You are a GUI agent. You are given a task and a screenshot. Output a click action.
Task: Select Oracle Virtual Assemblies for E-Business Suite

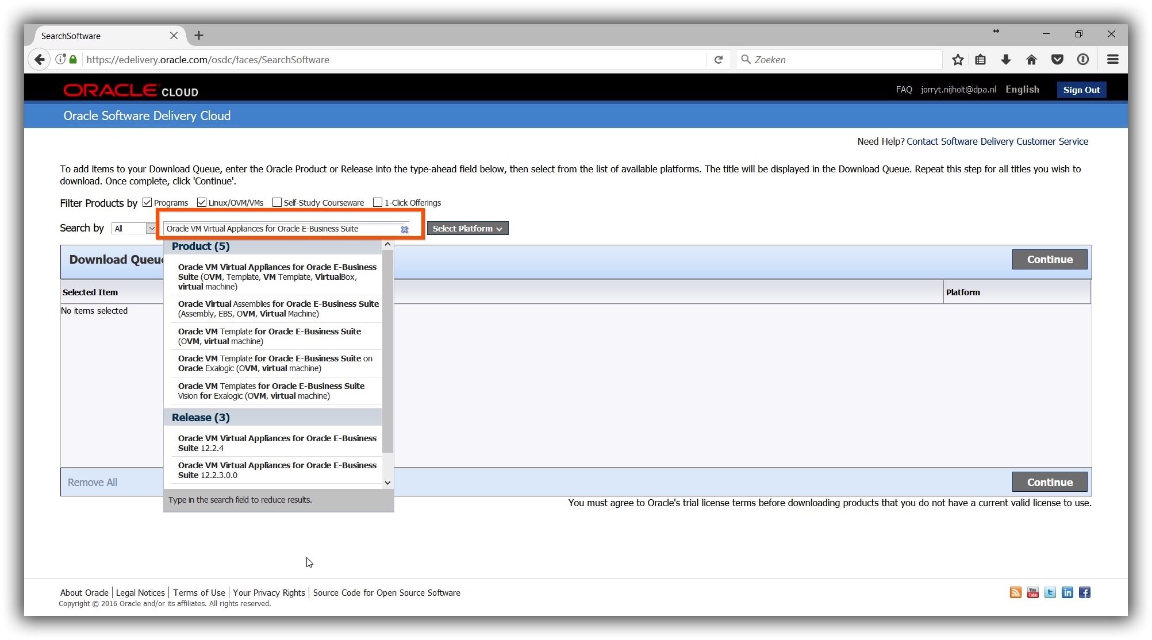coord(277,309)
